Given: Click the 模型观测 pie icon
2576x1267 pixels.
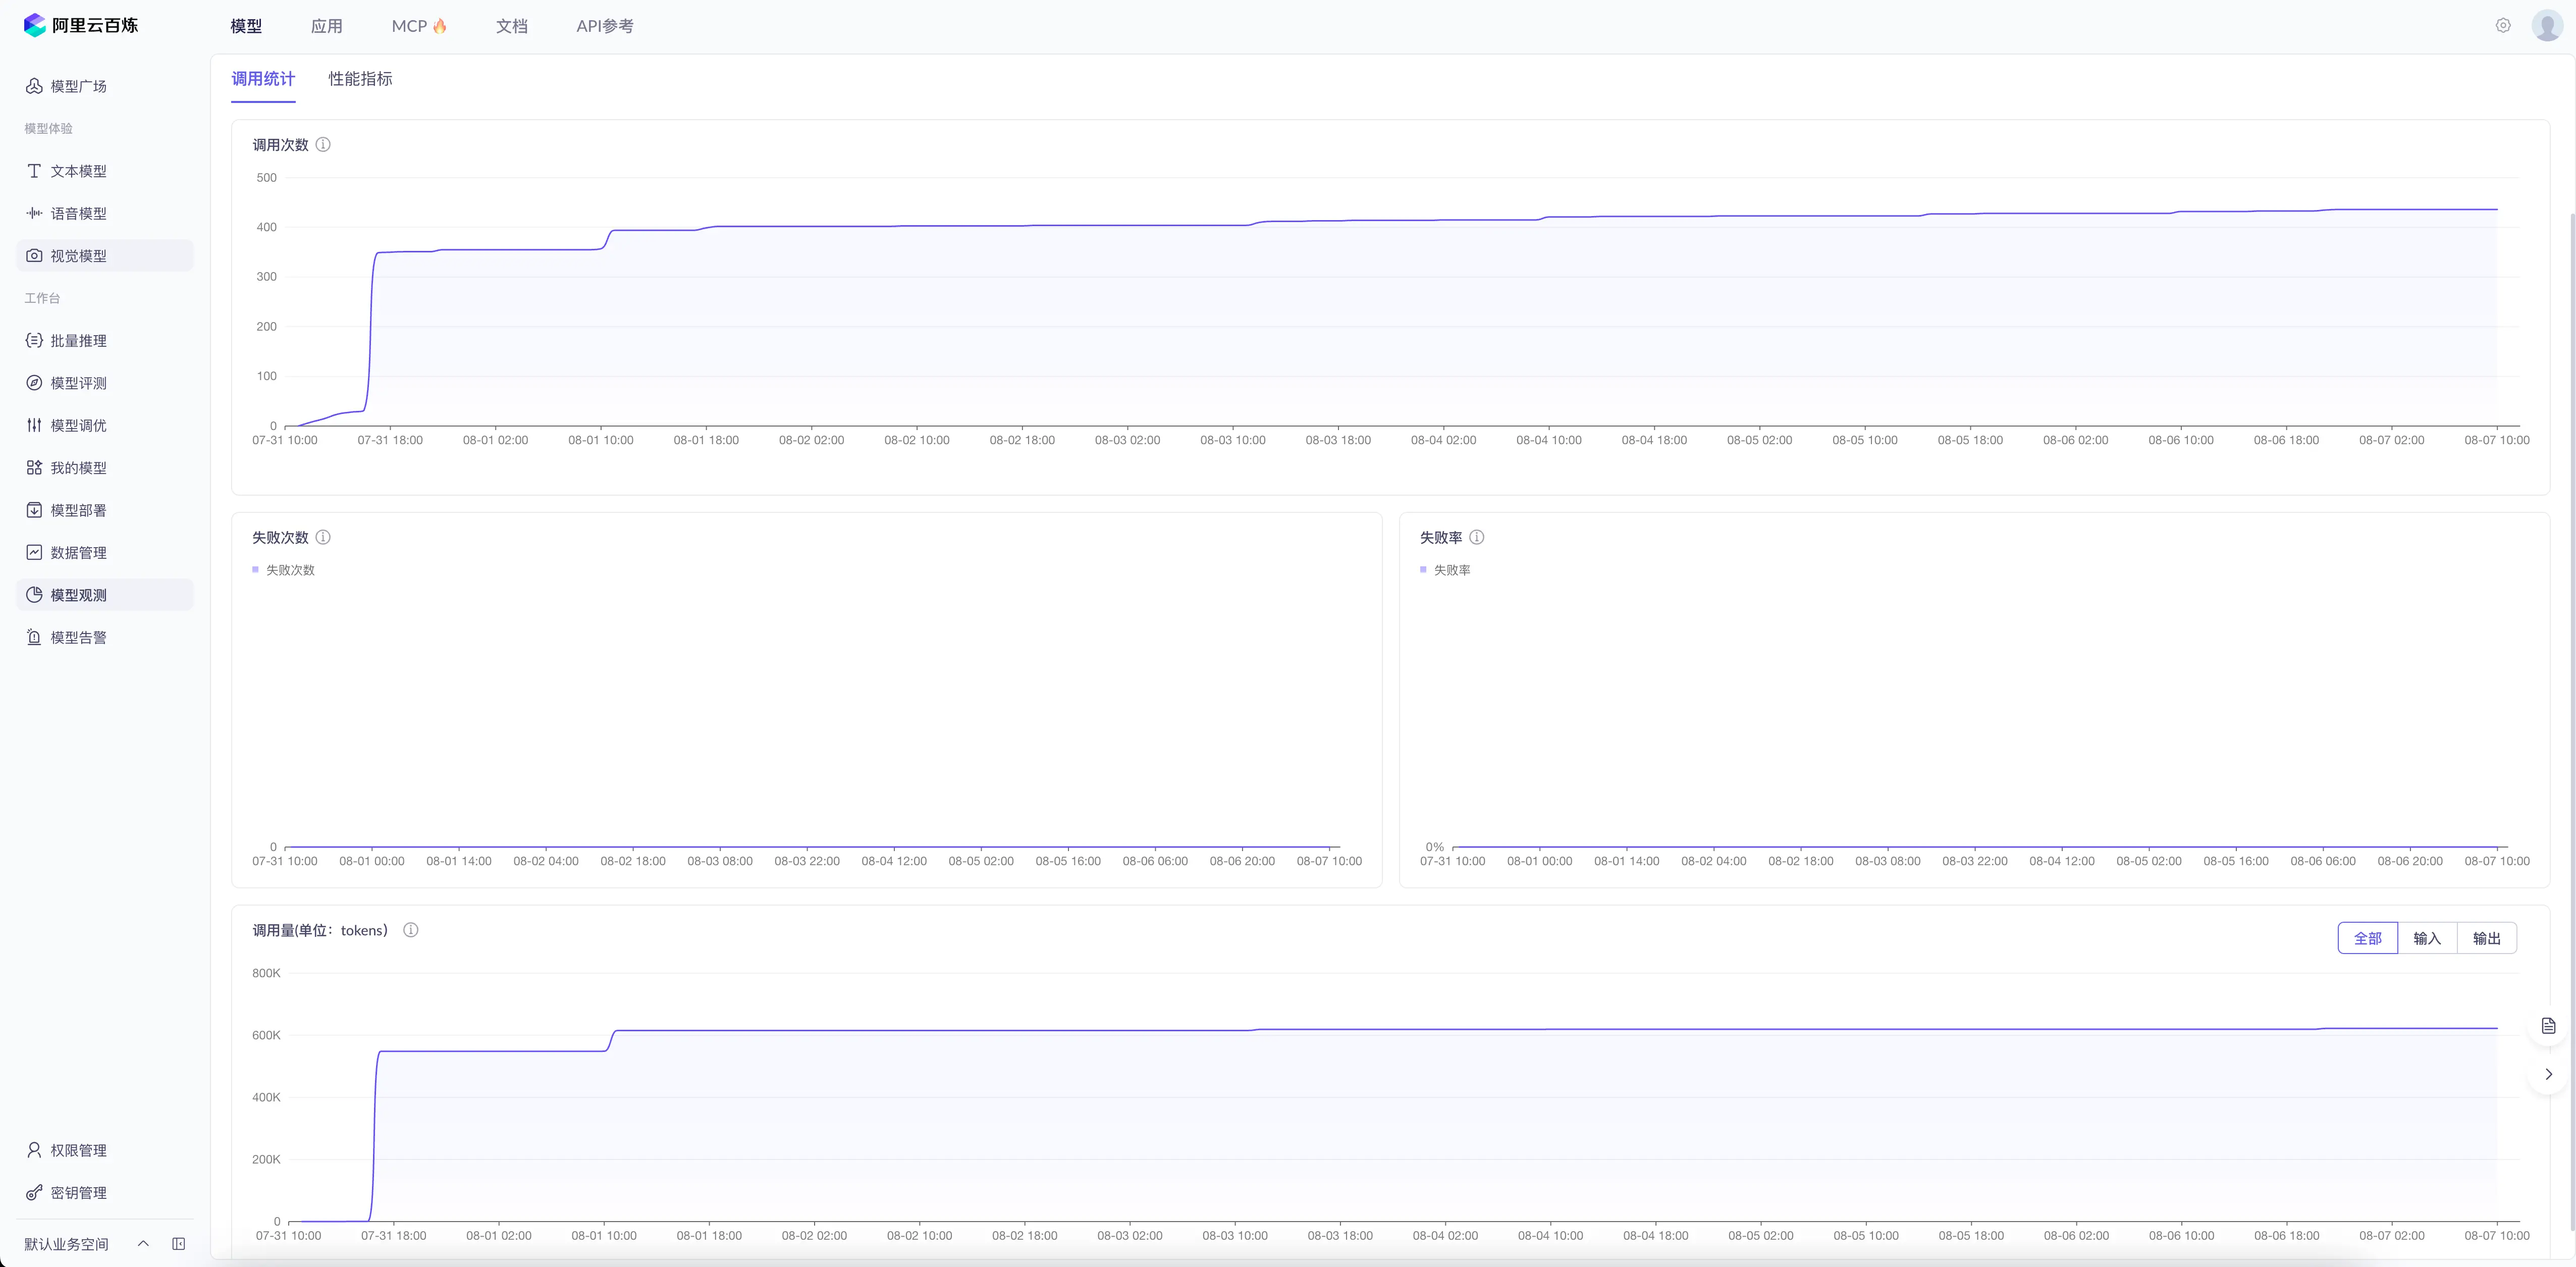Looking at the screenshot, I should click(x=34, y=595).
